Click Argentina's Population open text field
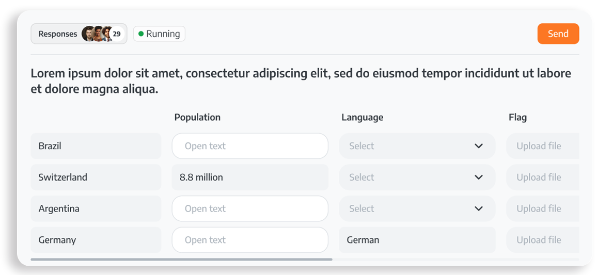 250,208
